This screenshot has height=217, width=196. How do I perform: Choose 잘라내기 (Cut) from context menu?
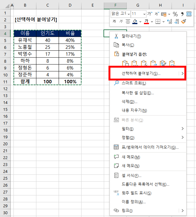pyautogui.click(x=148, y=36)
